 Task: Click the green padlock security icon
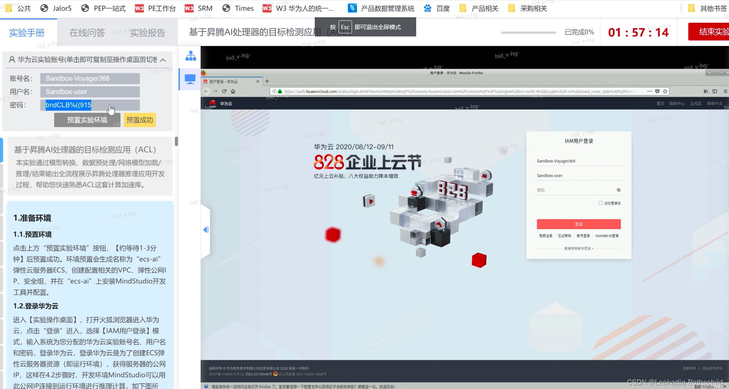pos(280,91)
